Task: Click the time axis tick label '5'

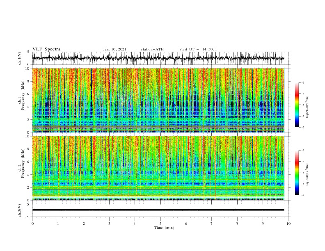Action: pos(160,224)
